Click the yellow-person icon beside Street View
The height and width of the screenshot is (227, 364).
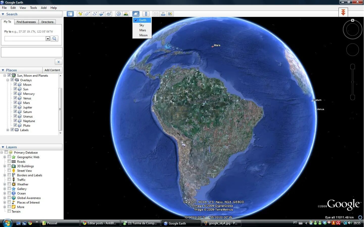click(14, 171)
